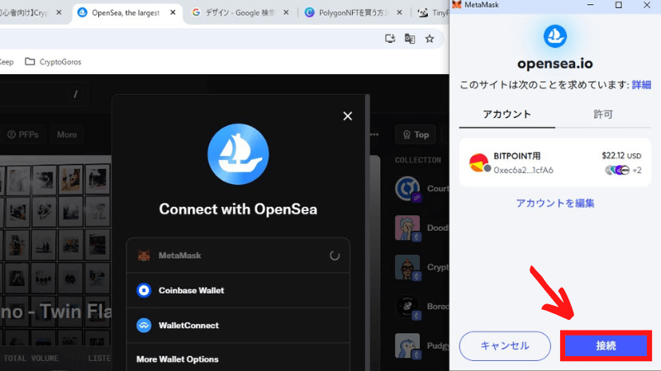The height and width of the screenshot is (371, 661).
Task: Close the デザイン Google search tab
Action: (286, 12)
